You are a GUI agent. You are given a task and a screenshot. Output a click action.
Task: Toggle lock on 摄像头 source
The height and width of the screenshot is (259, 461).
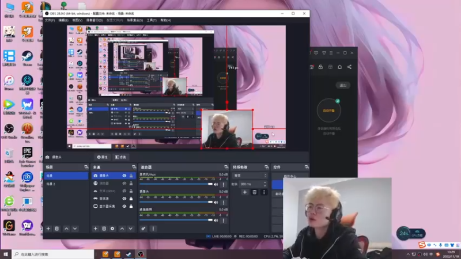(131, 176)
